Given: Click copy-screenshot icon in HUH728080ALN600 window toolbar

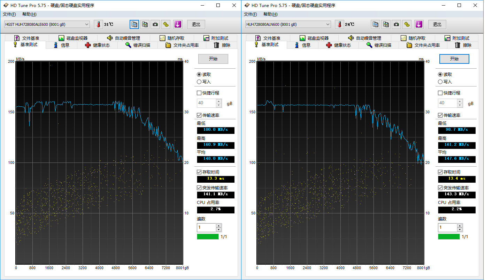Looking at the screenshot, I should (386, 24).
